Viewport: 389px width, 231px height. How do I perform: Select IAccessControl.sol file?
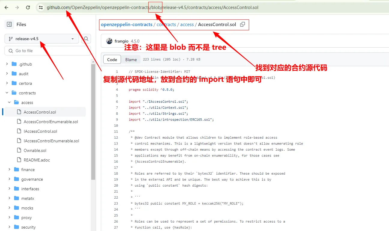pyautogui.click(x=40, y=131)
